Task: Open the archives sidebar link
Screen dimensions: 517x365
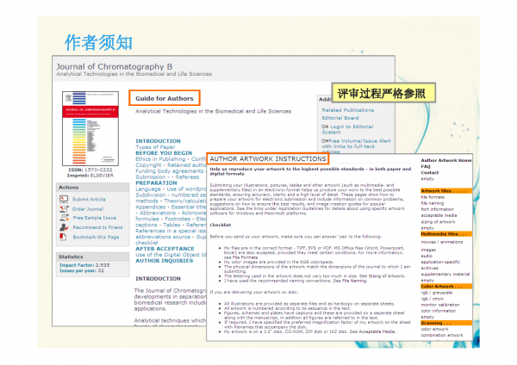Action: point(430,268)
